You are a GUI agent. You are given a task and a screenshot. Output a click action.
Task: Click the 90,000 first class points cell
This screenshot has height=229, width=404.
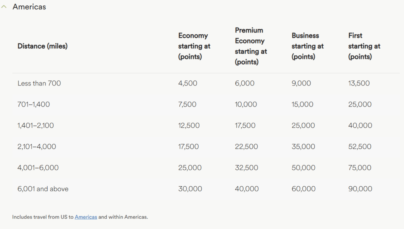(x=360, y=189)
